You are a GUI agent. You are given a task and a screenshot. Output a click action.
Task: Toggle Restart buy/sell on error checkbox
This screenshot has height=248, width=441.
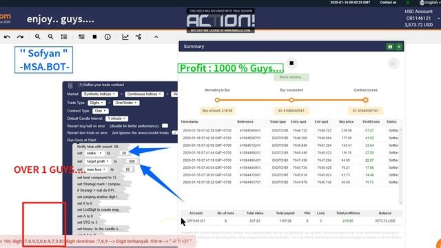(165, 125)
